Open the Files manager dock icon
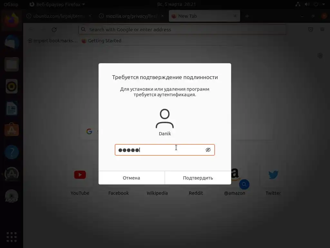 tap(12, 64)
